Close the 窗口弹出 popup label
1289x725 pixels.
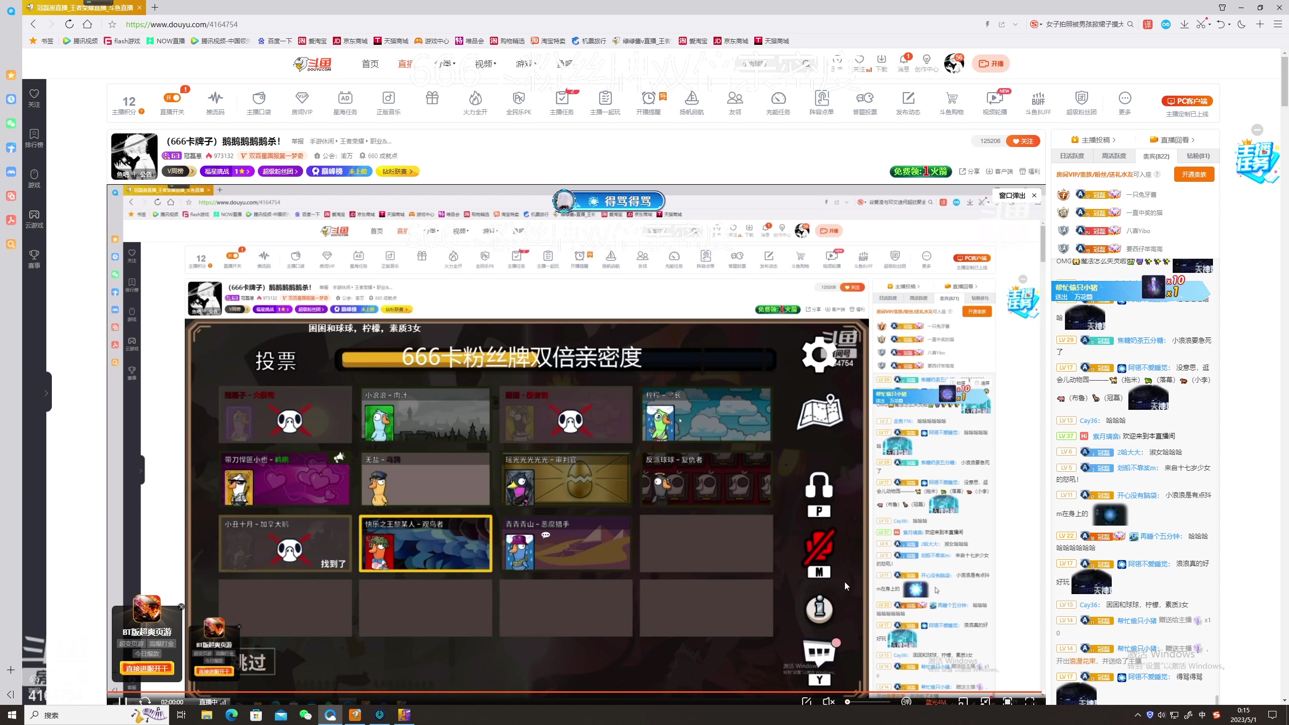tap(1034, 195)
